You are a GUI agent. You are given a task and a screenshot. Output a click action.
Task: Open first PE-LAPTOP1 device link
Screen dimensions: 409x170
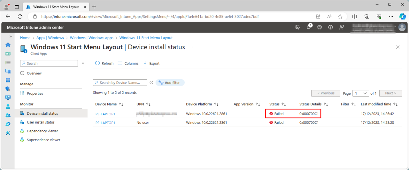point(105,114)
